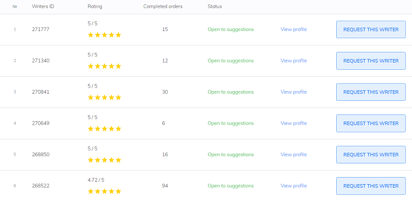Open profile of writer 270649
This screenshot has width=412, height=201.
pyautogui.click(x=293, y=123)
